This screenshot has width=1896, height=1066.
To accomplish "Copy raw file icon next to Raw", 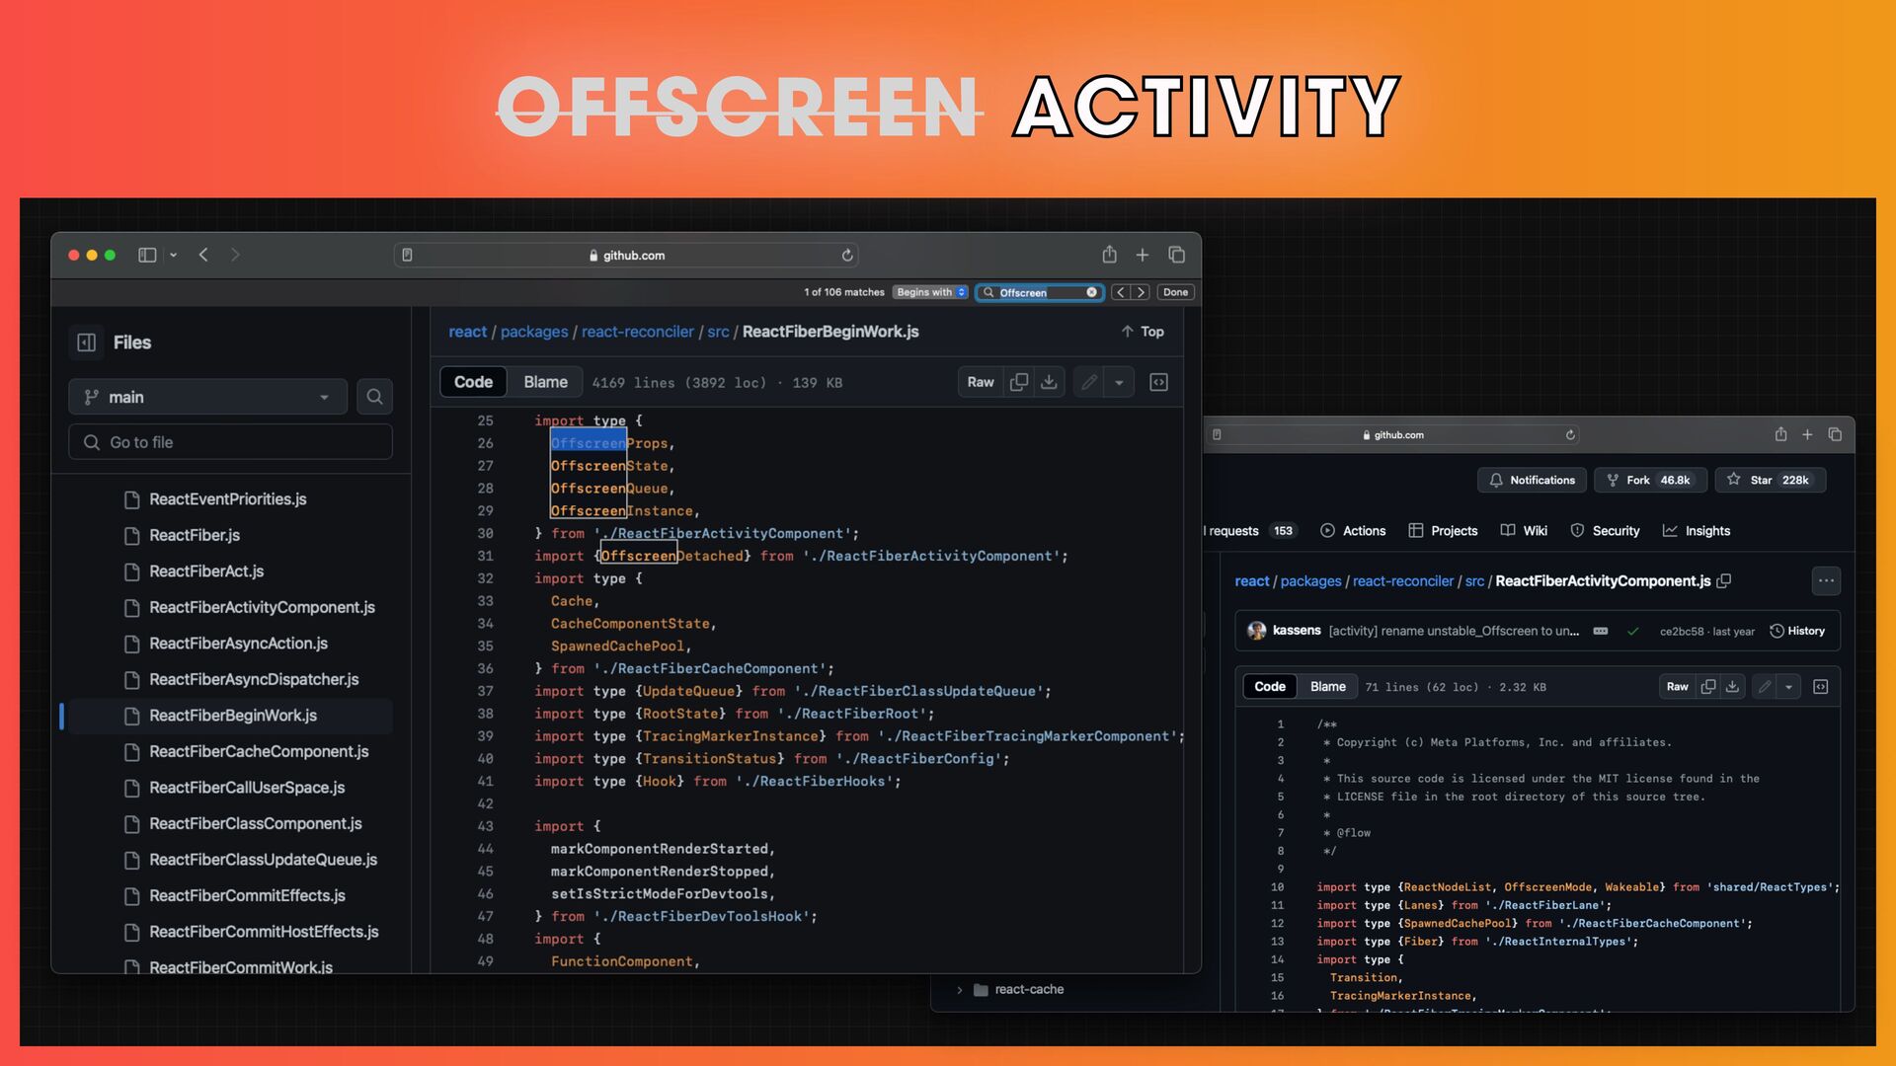I will (x=1019, y=382).
